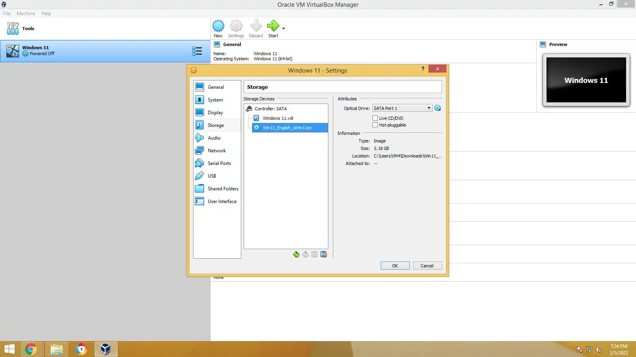Click the remove attachment icon
636x357 pixels.
point(324,254)
